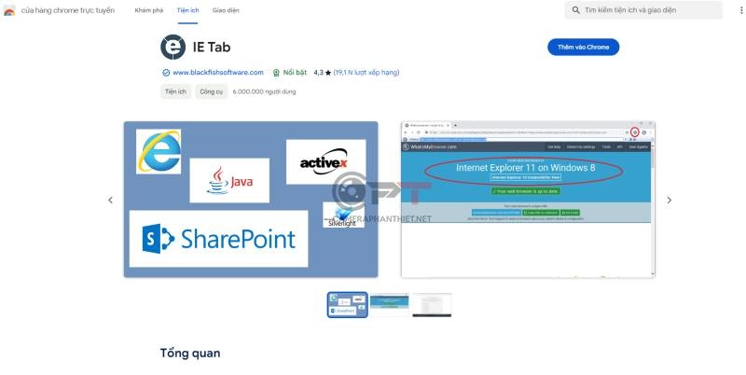Image resolution: width=746 pixels, height=375 pixels.
Task: Show next screenshot with right arrow
Action: pyautogui.click(x=669, y=200)
